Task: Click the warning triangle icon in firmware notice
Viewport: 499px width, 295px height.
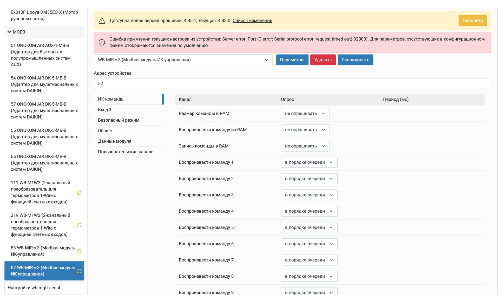Action: 102,21
